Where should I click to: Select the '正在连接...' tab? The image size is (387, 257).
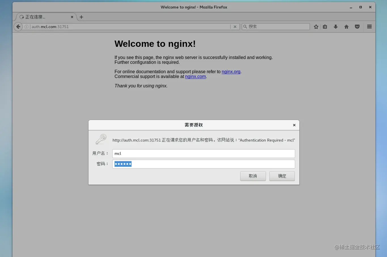[45, 17]
